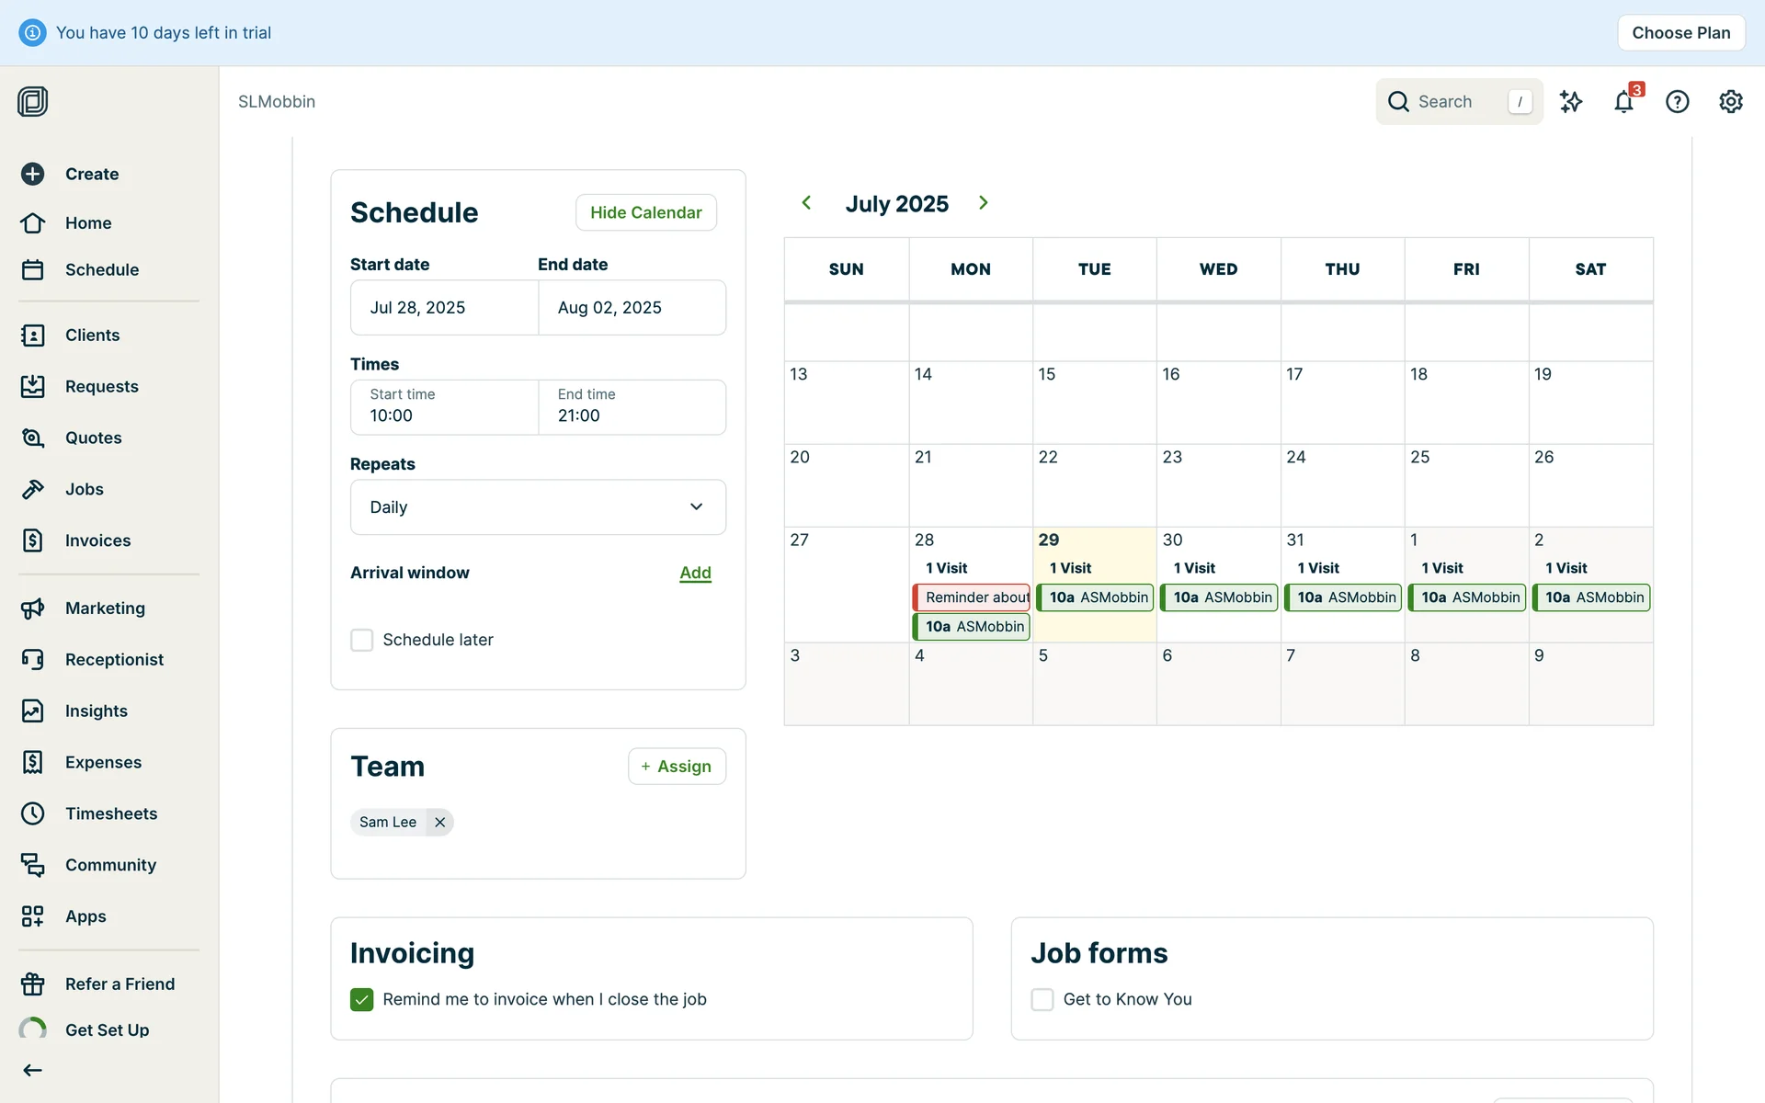
Task: Open the help question mark icon
Action: click(1677, 102)
